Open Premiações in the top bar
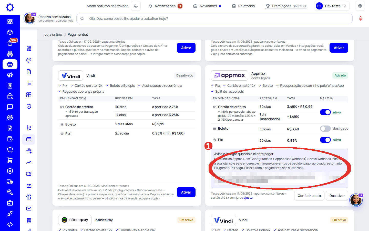The width and height of the screenshot is (369, 231). tap(286, 6)
